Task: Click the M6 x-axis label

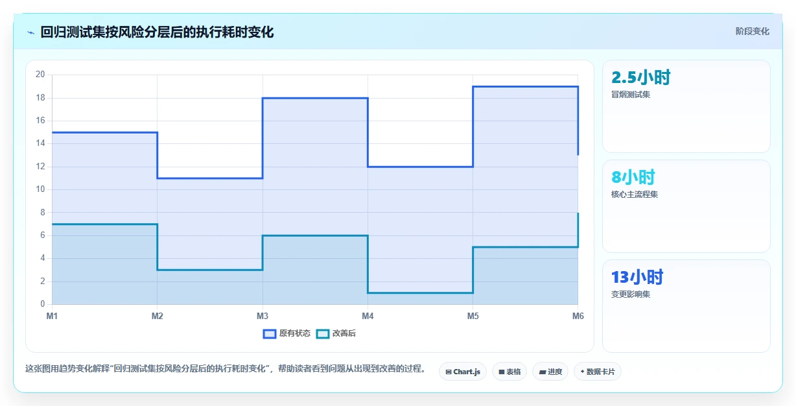Action: (x=578, y=316)
